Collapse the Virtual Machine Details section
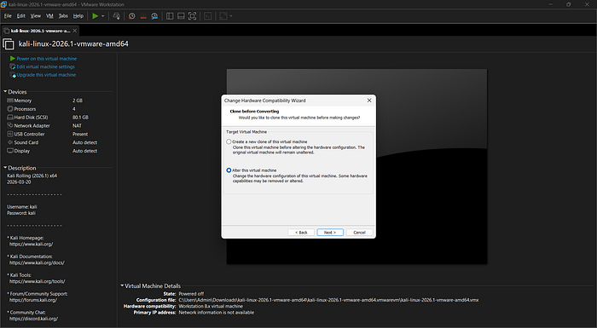The width and height of the screenshot is (597, 328). [122, 285]
